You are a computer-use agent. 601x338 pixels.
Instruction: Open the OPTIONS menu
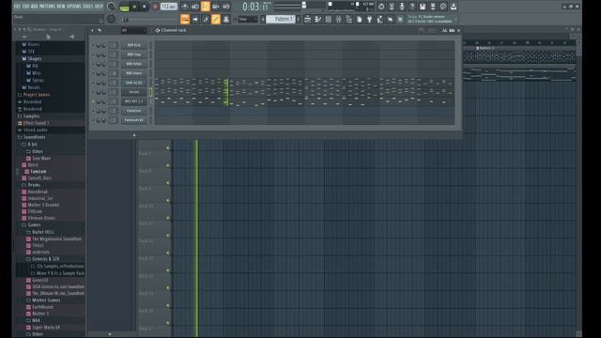pyautogui.click(x=74, y=7)
